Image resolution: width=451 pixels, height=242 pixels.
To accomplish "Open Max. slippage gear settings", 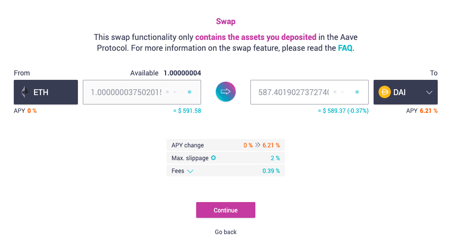I will 213,158.
